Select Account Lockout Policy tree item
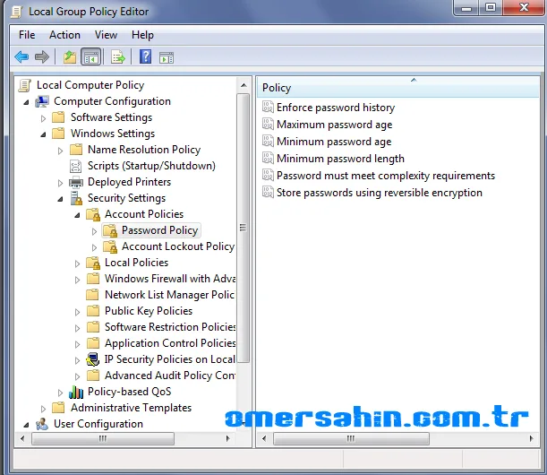 tap(178, 246)
